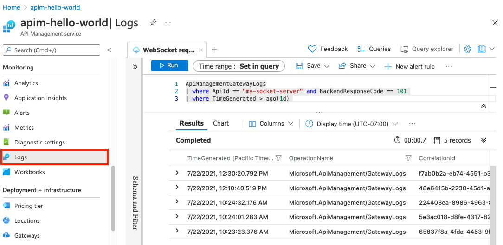503x245 pixels.
Task: Switch to the Chart tab
Action: coord(221,123)
